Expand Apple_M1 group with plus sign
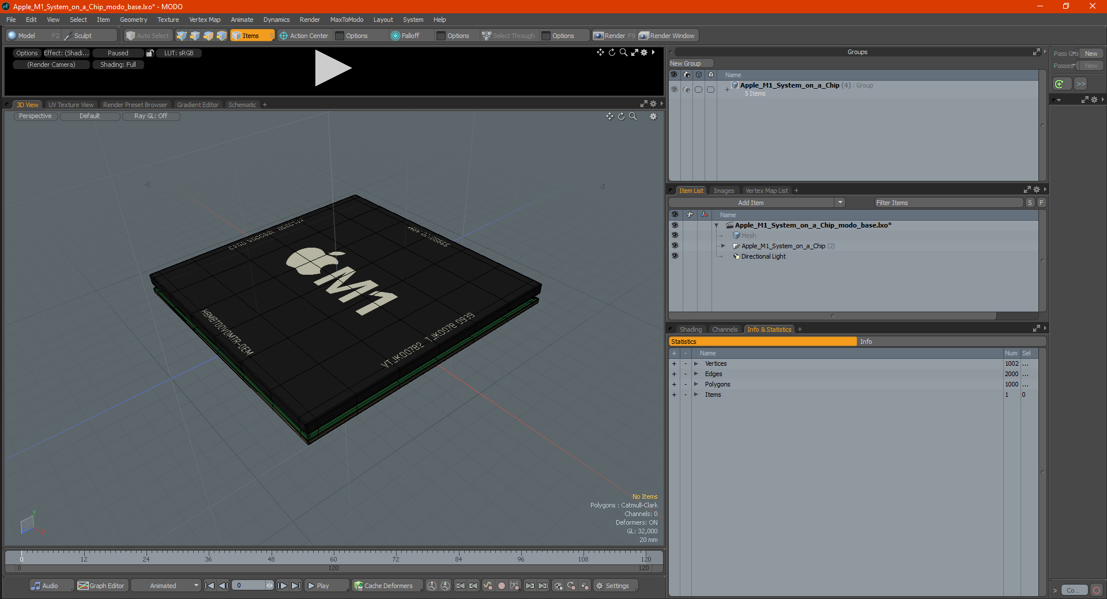This screenshot has height=599, width=1107. click(x=727, y=89)
